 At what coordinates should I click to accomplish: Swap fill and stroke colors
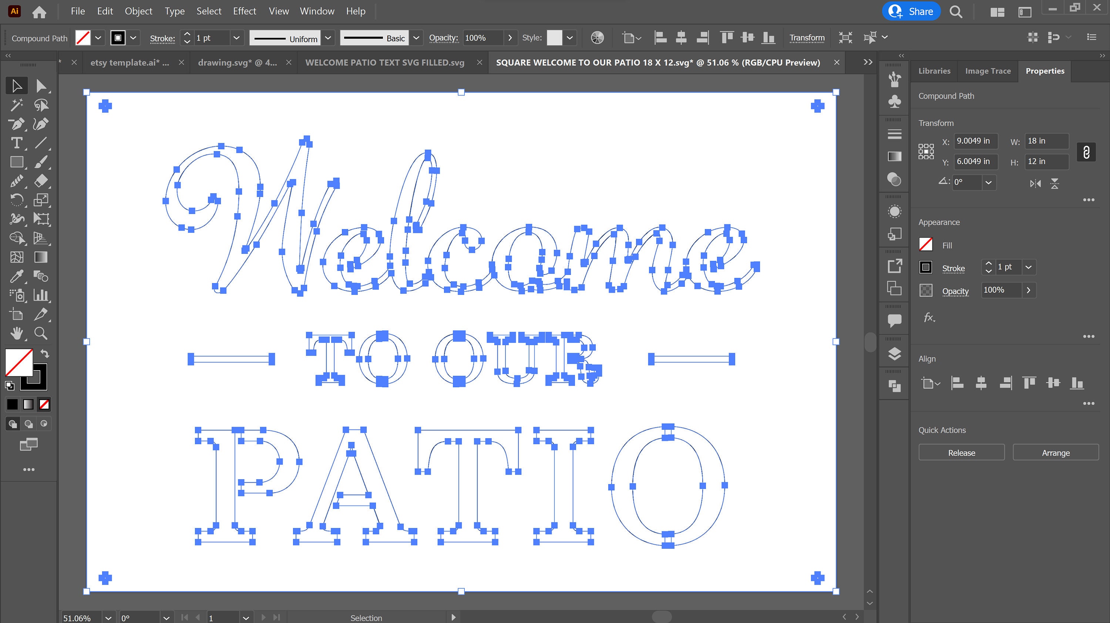[45, 354]
